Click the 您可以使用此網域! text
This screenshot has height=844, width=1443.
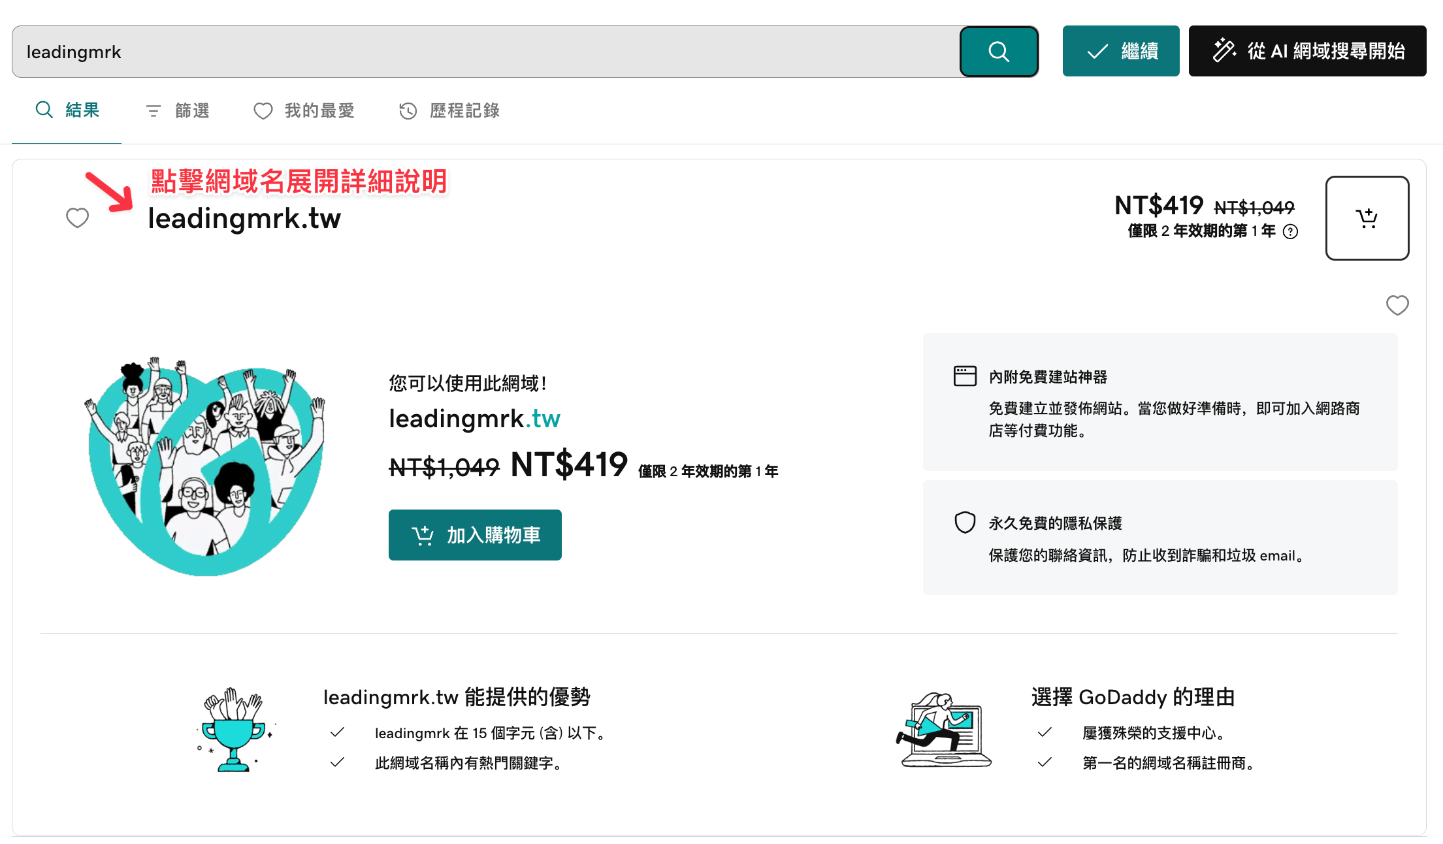point(468,383)
